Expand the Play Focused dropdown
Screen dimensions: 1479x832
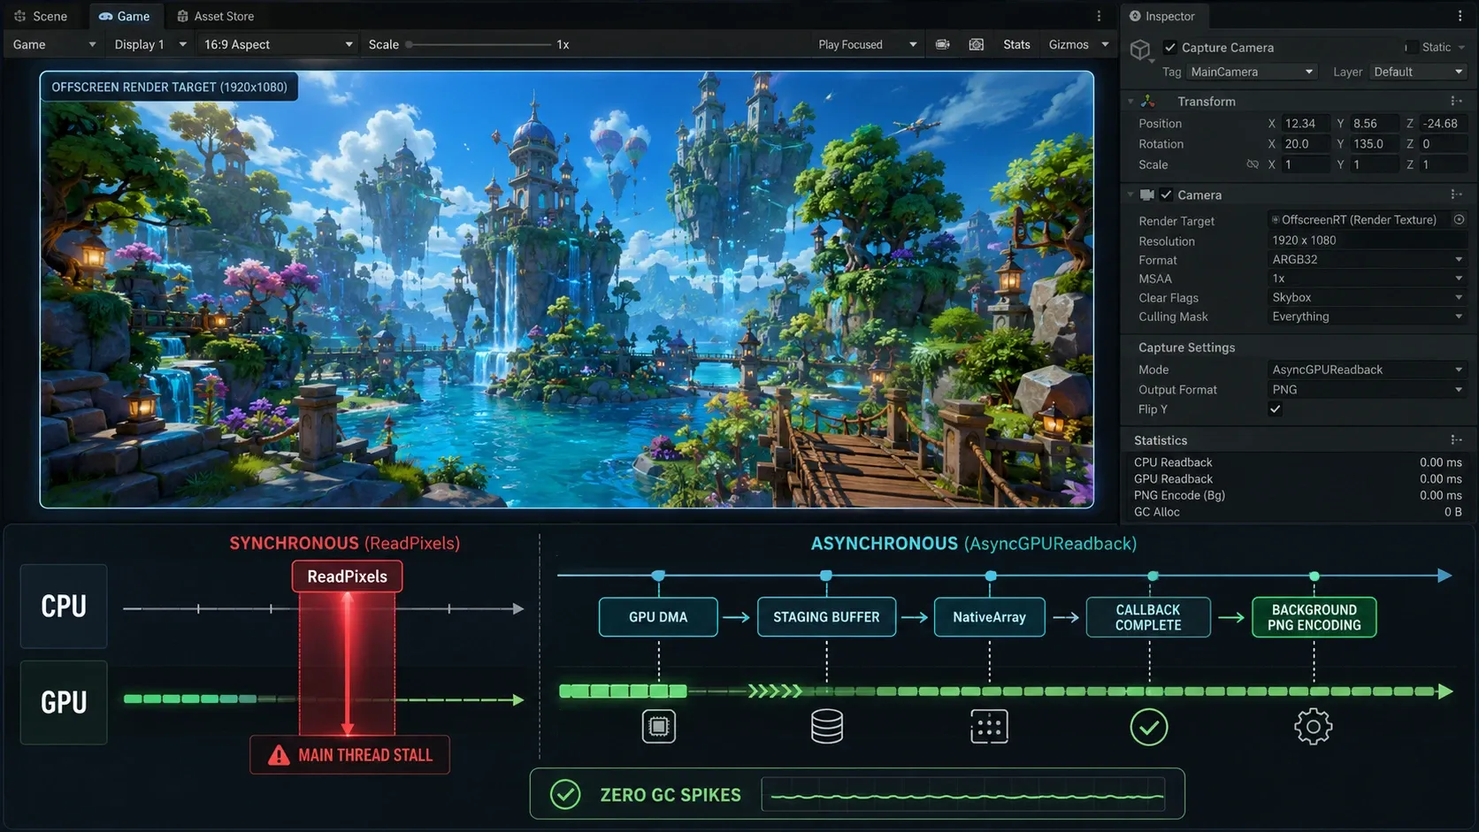pos(867,44)
